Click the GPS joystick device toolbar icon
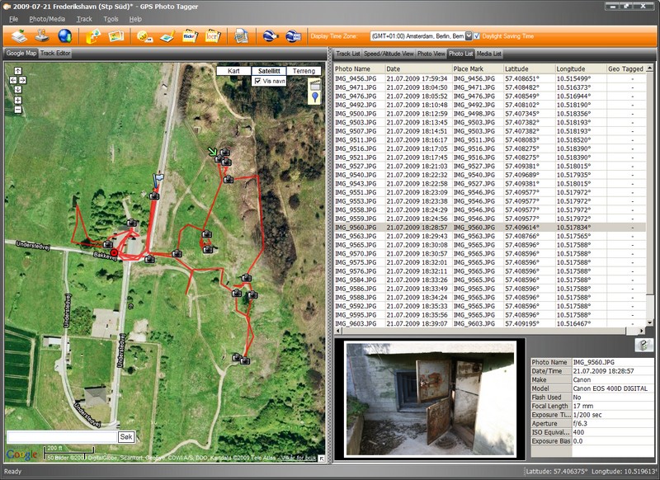 (x=40, y=35)
